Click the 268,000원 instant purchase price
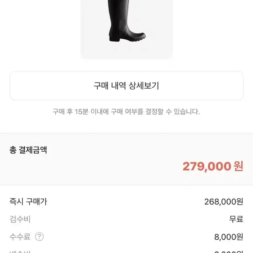Viewport: 253px width, 253px height. pyautogui.click(x=224, y=202)
